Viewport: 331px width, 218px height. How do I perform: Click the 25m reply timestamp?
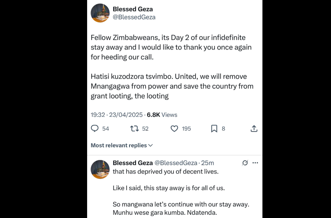pos(208,163)
